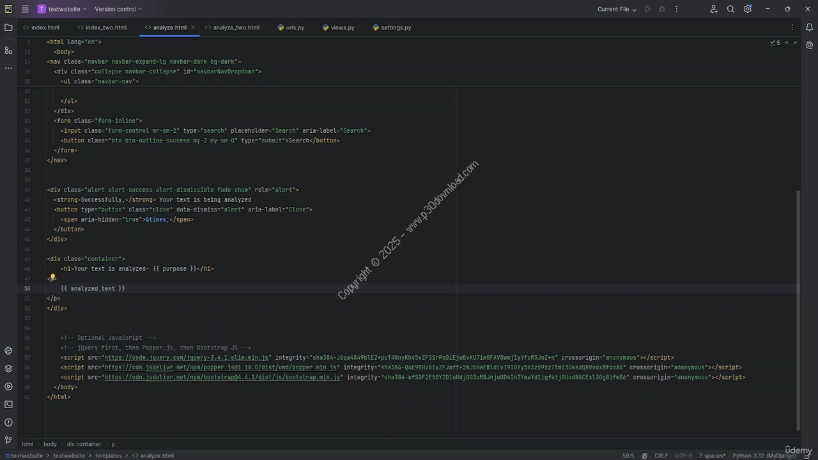Open the jquery-3.4.1.slim.min.js link
Image resolution: width=818 pixels, height=460 pixels.
click(x=186, y=358)
